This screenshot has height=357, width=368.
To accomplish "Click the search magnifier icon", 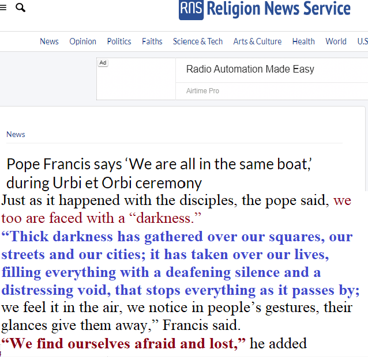I will tap(20, 8).
